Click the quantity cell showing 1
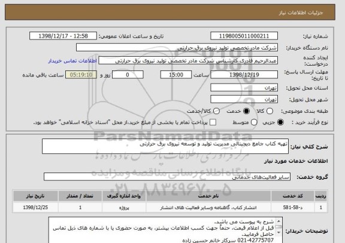Screen dimensions: 345x243 pos(80,207)
